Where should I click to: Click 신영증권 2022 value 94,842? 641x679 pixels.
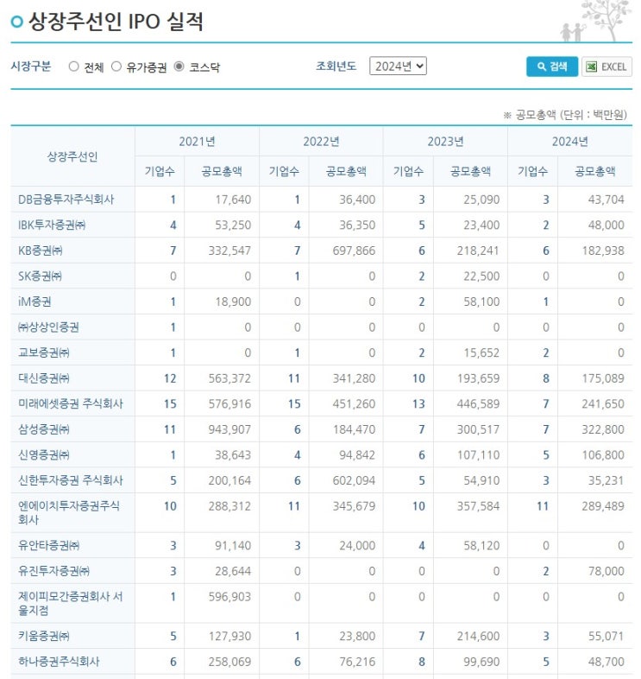pos(357,454)
